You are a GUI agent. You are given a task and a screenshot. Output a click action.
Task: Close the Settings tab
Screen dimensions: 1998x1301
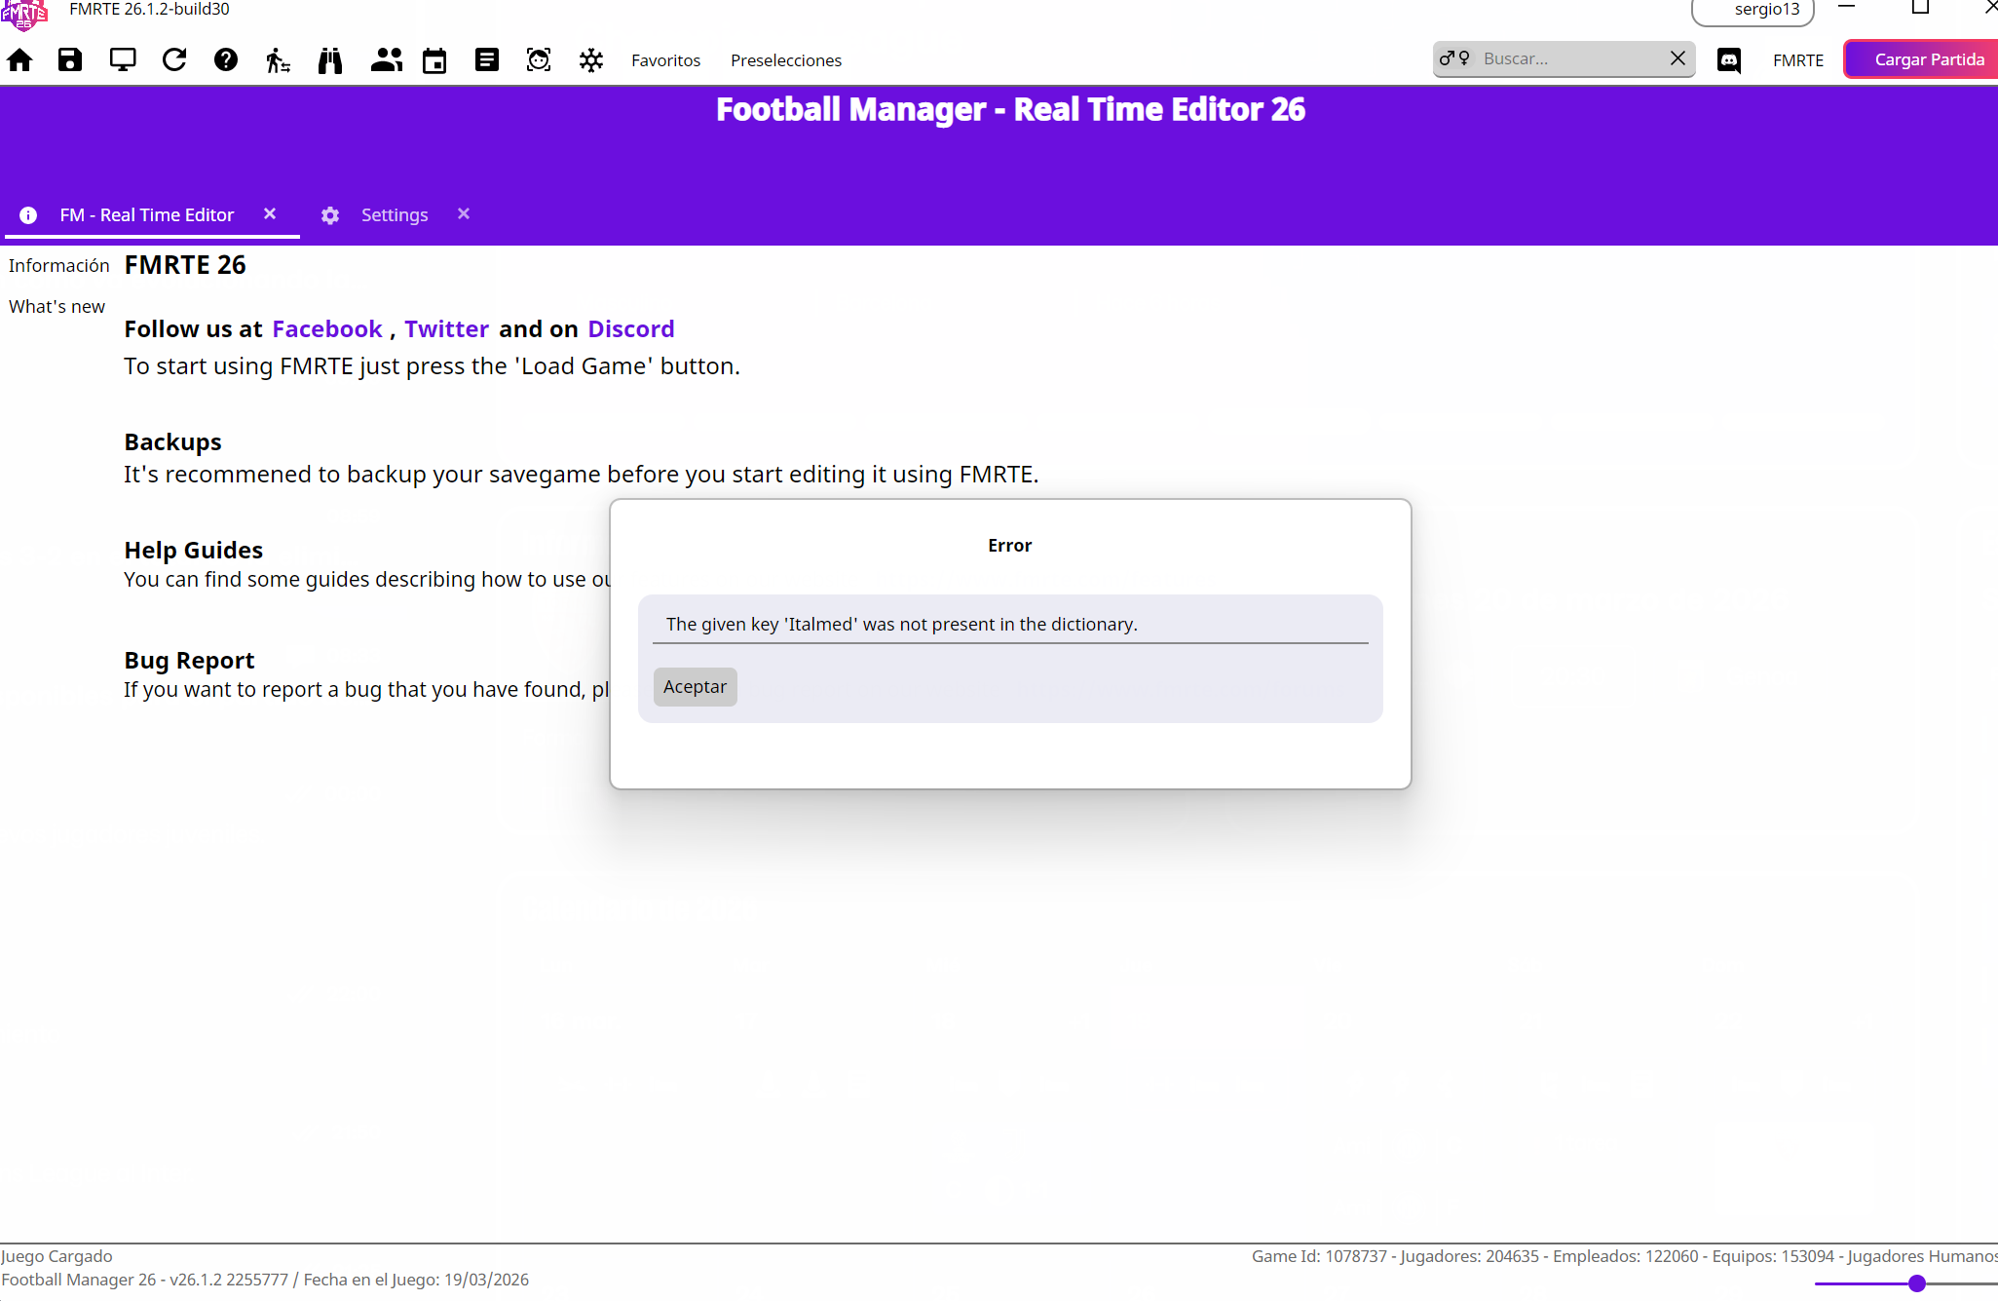coord(464,214)
